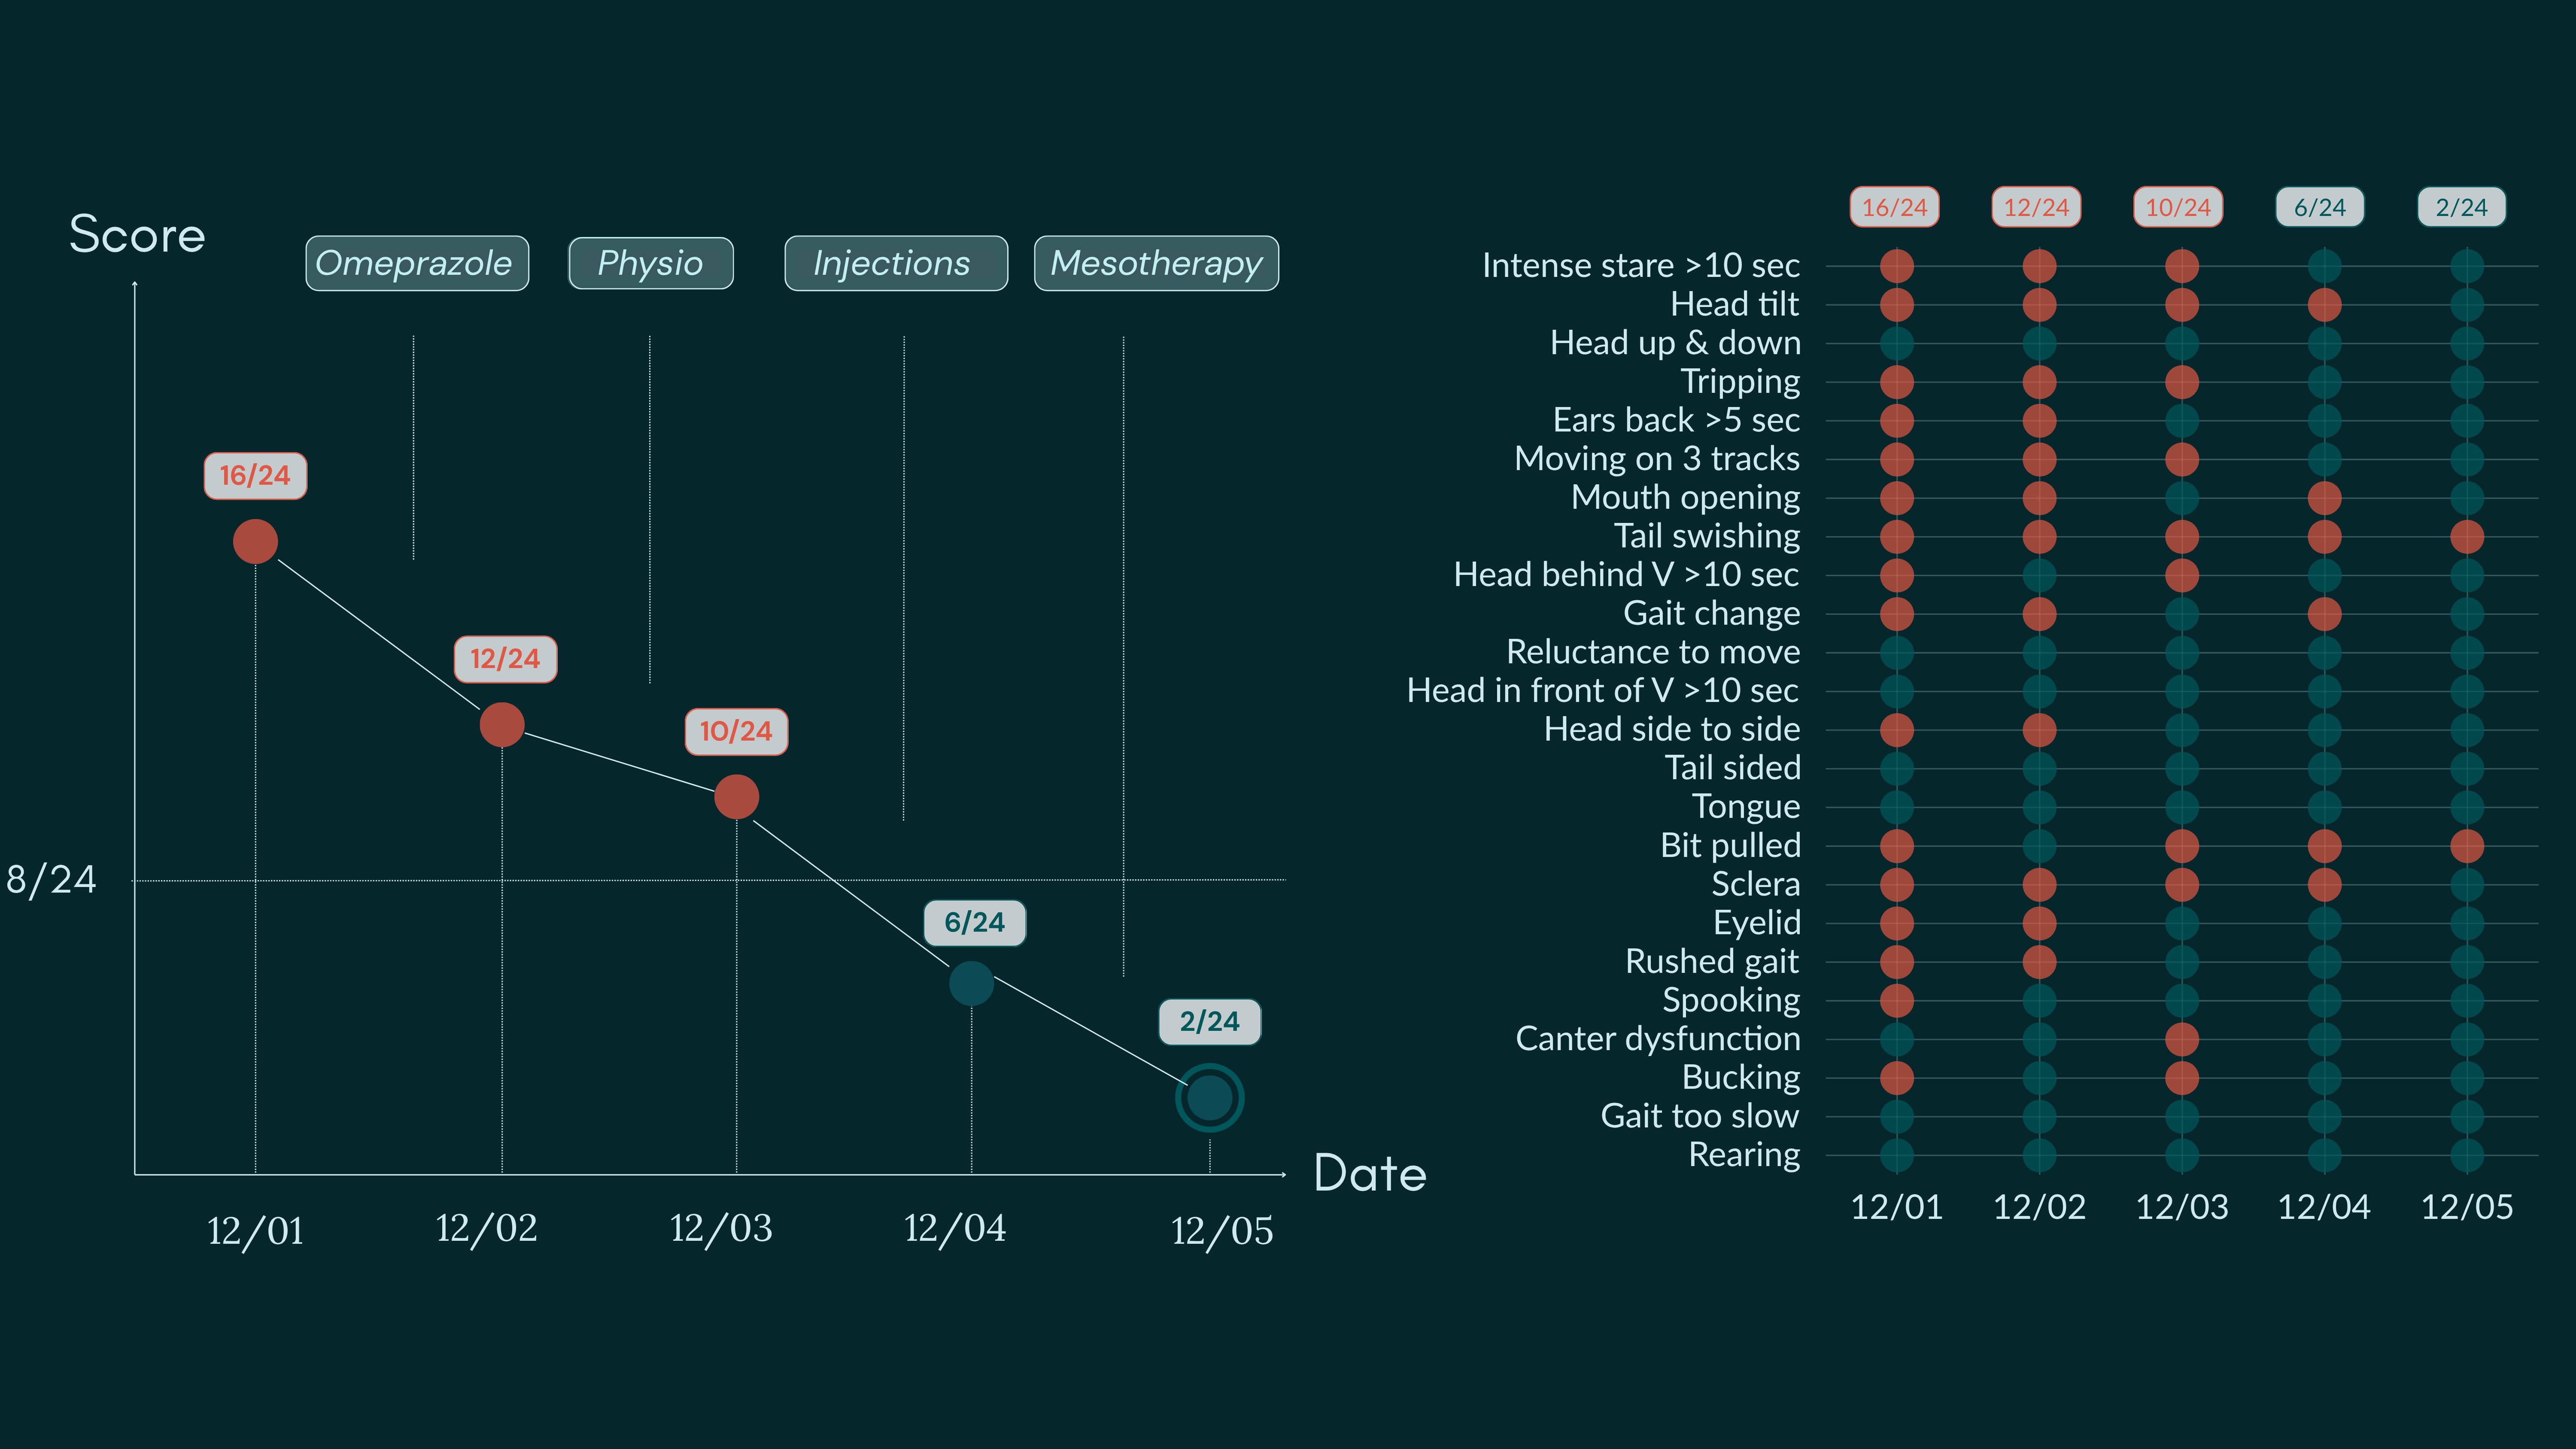The image size is (2576, 1449).
Task: Click the Omeprazole treatment label
Action: (x=417, y=263)
